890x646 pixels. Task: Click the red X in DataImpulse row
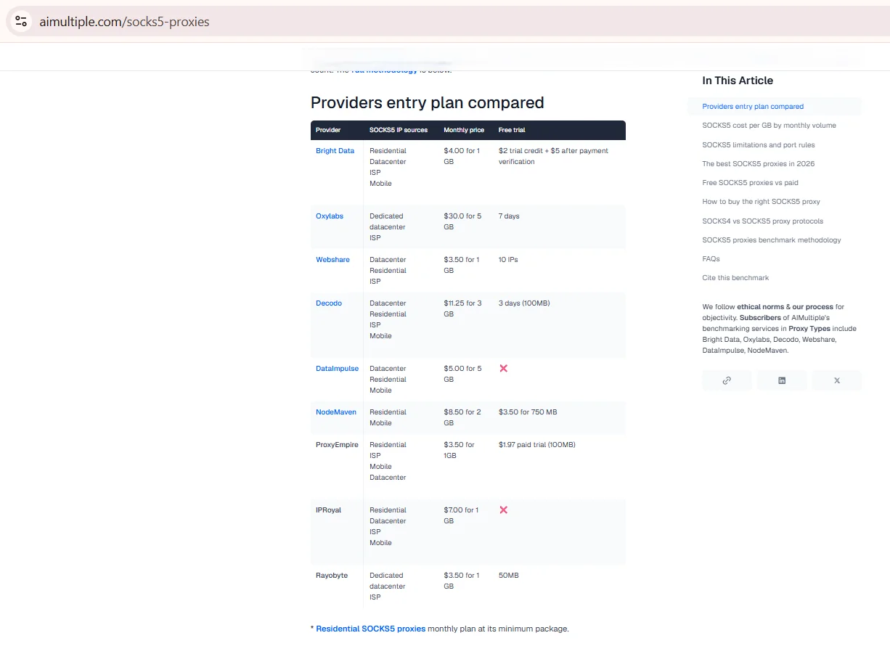(x=504, y=368)
